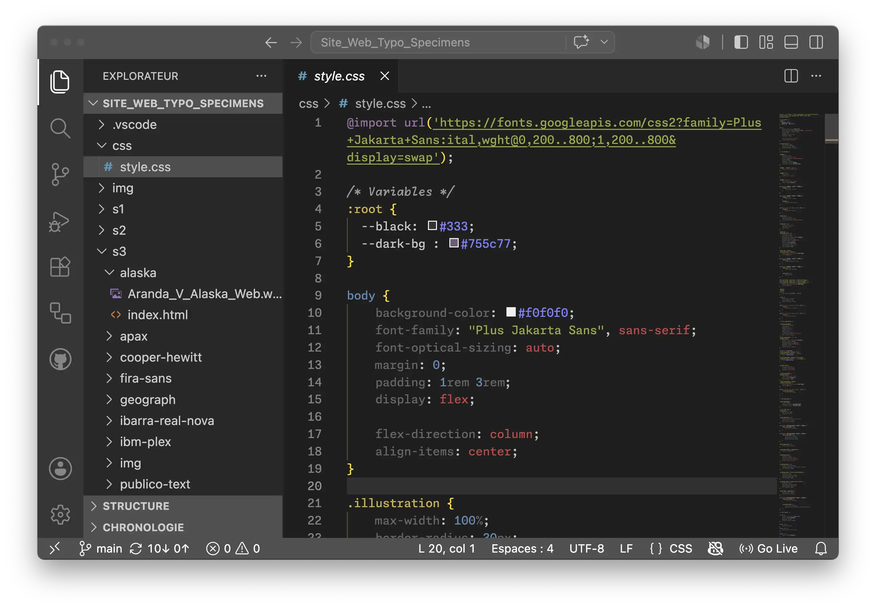Open the Explorer views and more actions ellipsis

click(261, 76)
